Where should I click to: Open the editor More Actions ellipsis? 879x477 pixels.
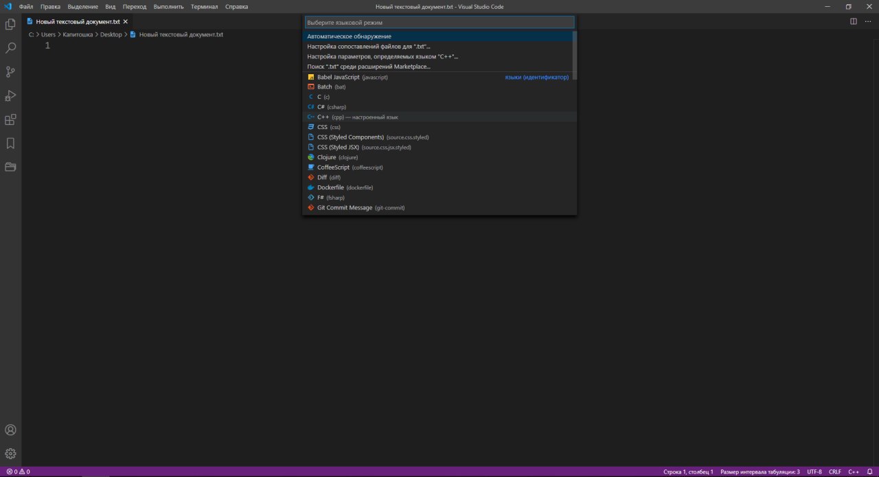(x=868, y=21)
